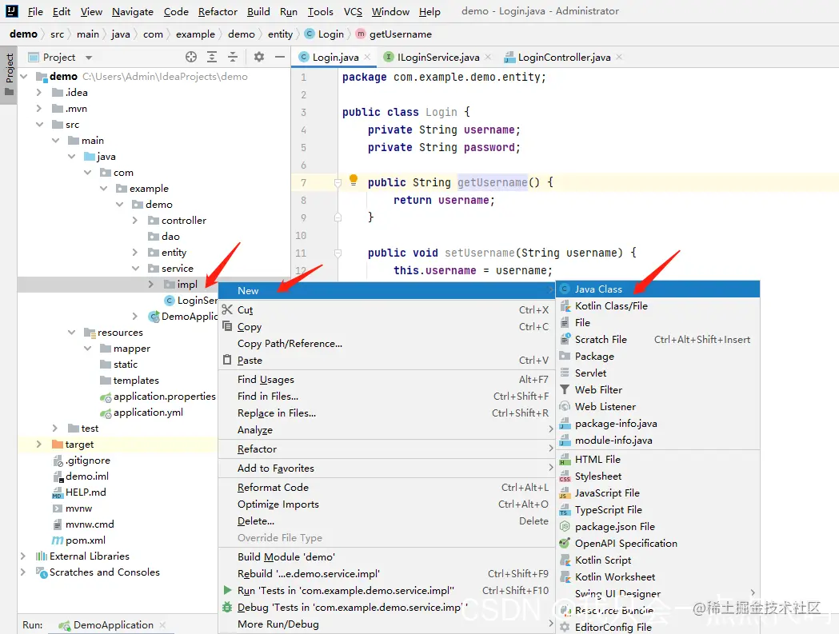Click the OpenAPI Specification icon

click(565, 544)
